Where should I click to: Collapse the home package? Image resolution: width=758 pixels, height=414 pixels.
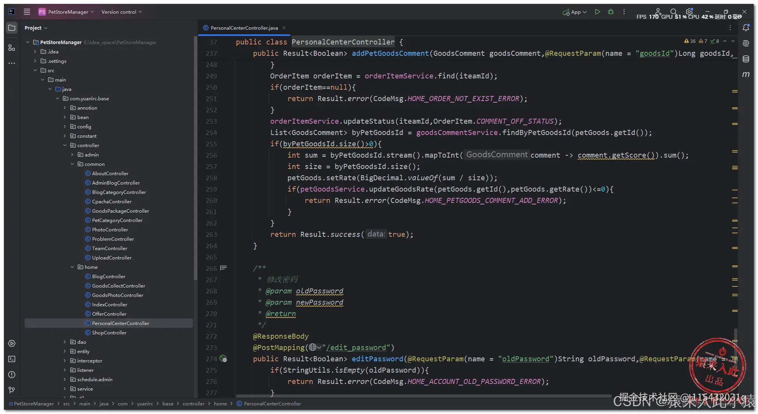pos(72,267)
